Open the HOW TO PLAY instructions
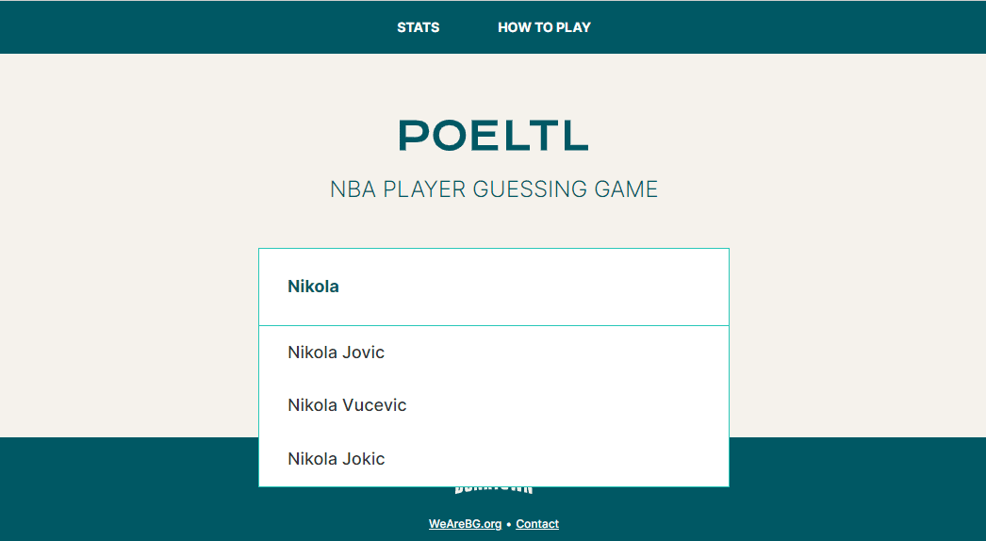The image size is (986, 541). click(544, 27)
